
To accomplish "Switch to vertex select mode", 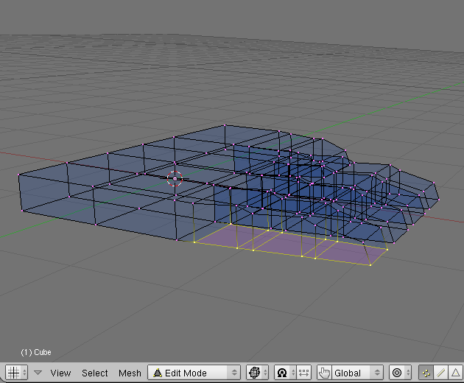I will (x=426, y=373).
